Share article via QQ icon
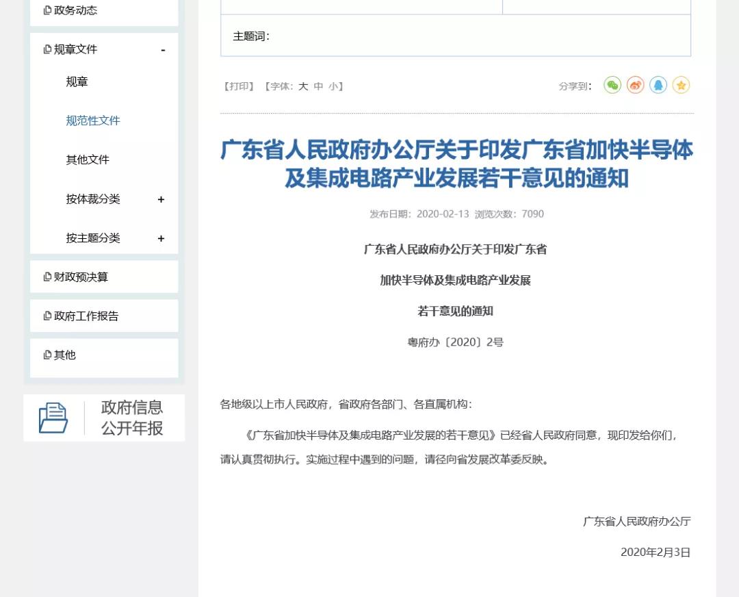This screenshot has height=597, width=739. (658, 86)
